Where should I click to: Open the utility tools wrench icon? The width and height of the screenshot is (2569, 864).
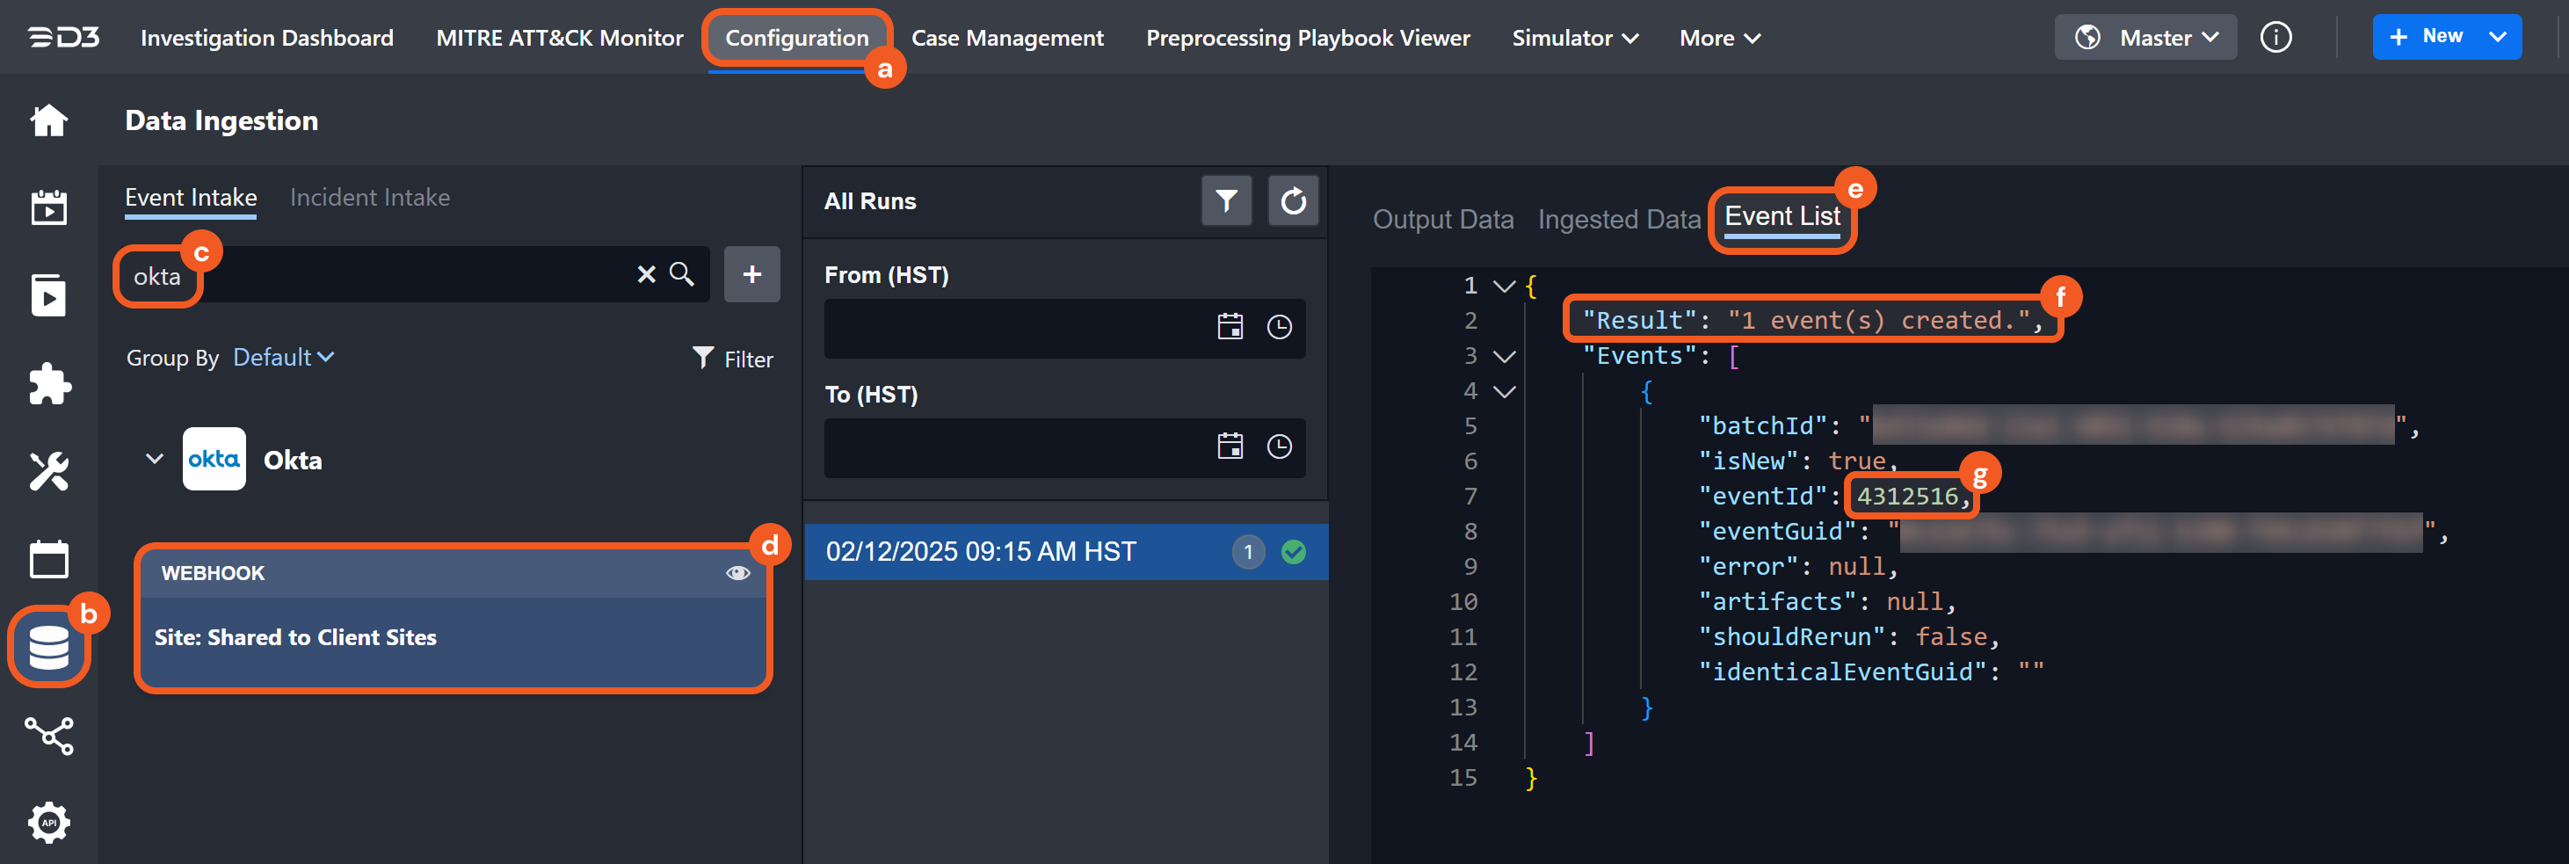(47, 472)
